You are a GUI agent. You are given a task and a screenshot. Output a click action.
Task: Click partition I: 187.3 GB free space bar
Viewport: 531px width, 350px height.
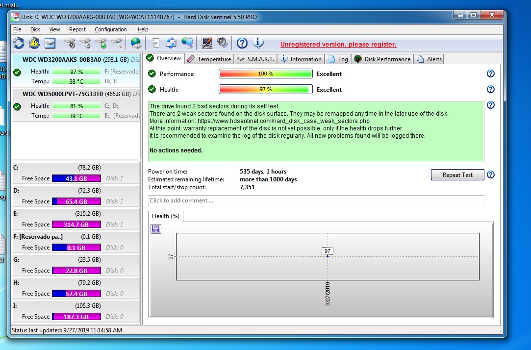(76, 317)
